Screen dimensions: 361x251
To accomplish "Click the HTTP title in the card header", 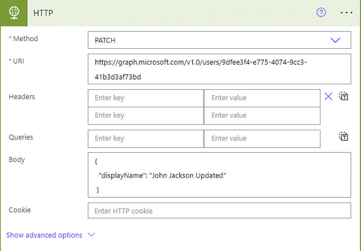I will [43, 13].
